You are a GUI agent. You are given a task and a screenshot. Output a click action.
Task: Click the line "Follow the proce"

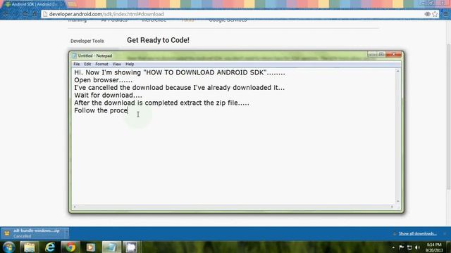[x=101, y=110]
